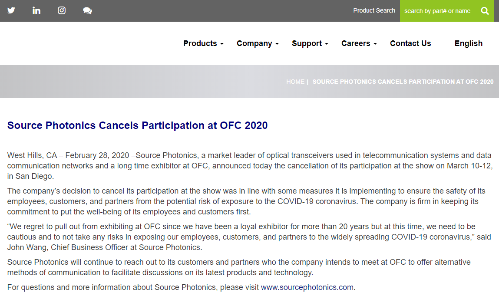Click the article title heading
Viewport: 499px width, 296px height.
pyautogui.click(x=137, y=125)
